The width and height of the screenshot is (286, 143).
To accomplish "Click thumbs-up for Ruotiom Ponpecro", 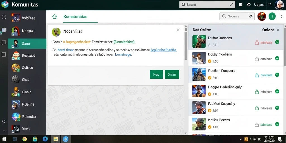I will (x=257, y=75).
